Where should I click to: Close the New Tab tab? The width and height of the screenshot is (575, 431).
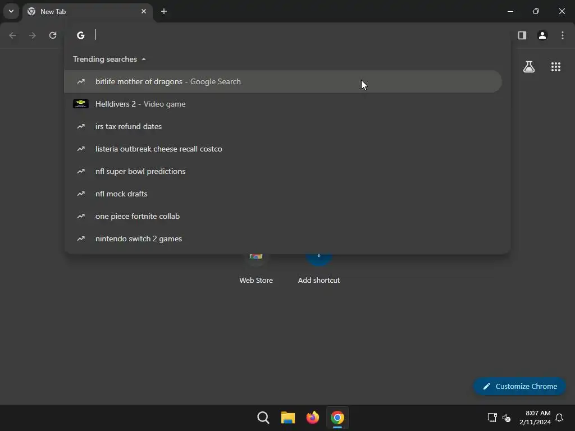(144, 11)
